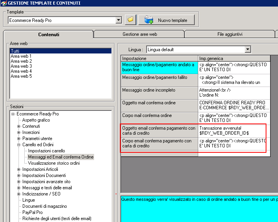Click the folder icon beside the Template dropdown
This screenshot has width=278, height=222.
coord(130,20)
